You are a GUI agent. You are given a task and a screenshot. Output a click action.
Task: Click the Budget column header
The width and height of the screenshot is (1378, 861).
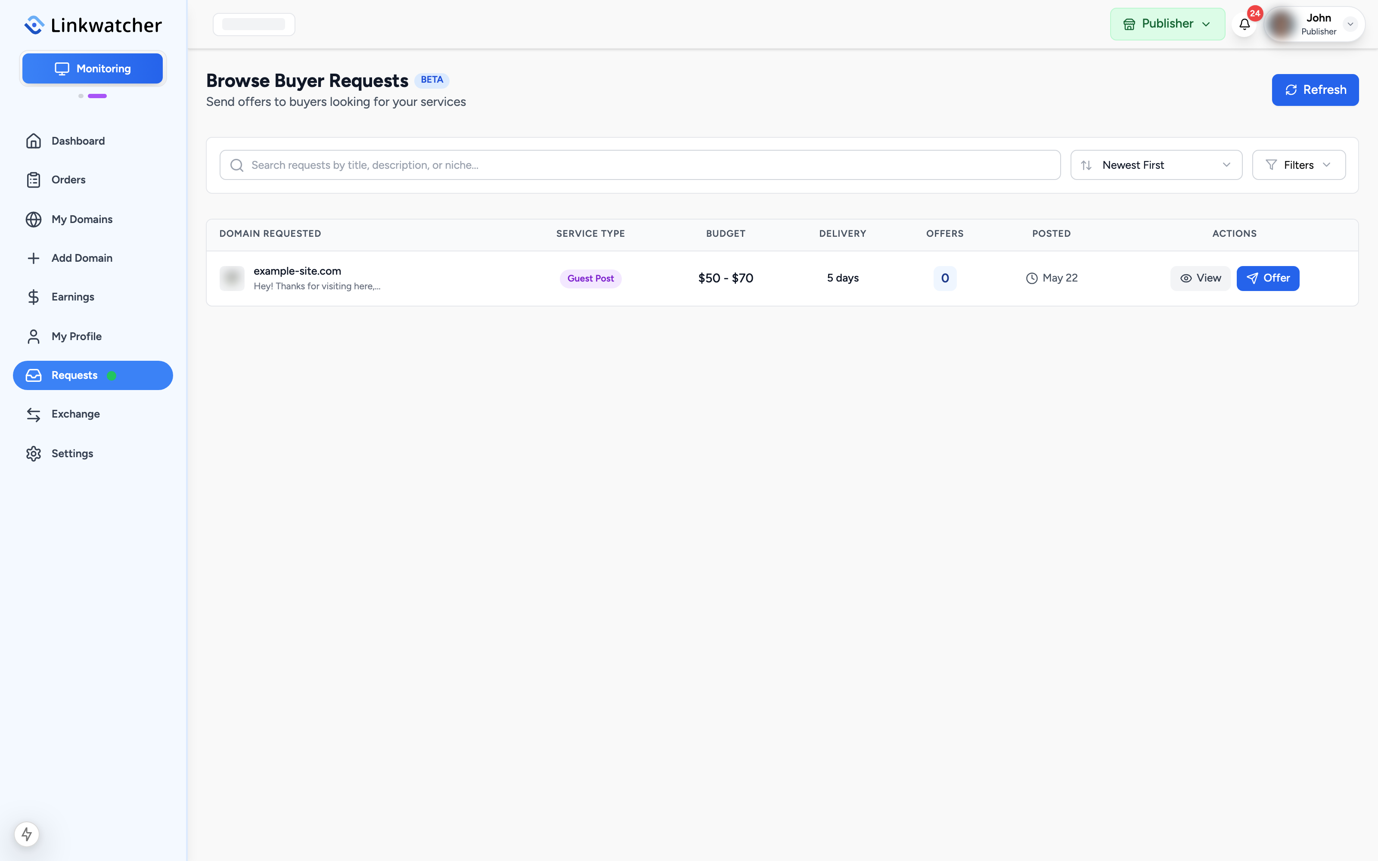click(726, 233)
